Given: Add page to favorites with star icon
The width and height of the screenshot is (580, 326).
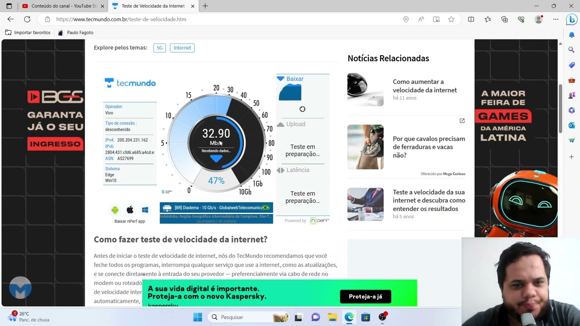Looking at the screenshot, I should (451, 19).
